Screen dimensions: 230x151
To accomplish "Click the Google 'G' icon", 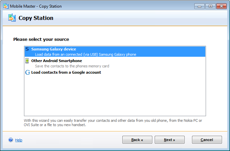I will pyautogui.click(x=28, y=72).
